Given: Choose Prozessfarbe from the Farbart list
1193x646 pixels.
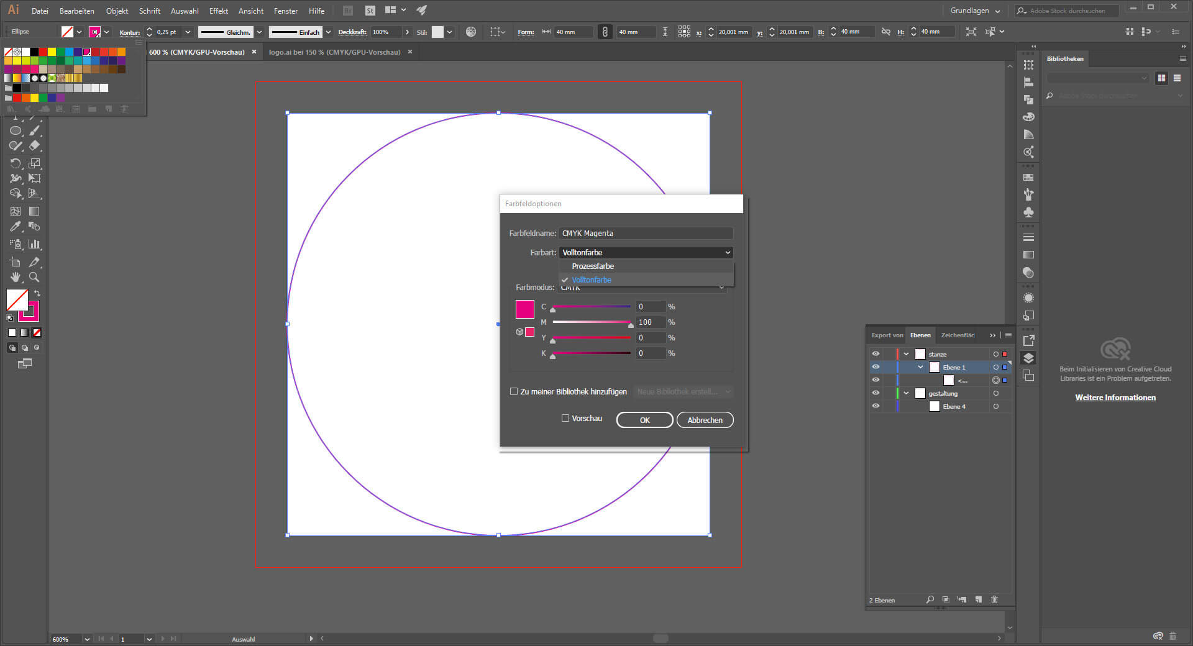Looking at the screenshot, I should click(593, 266).
